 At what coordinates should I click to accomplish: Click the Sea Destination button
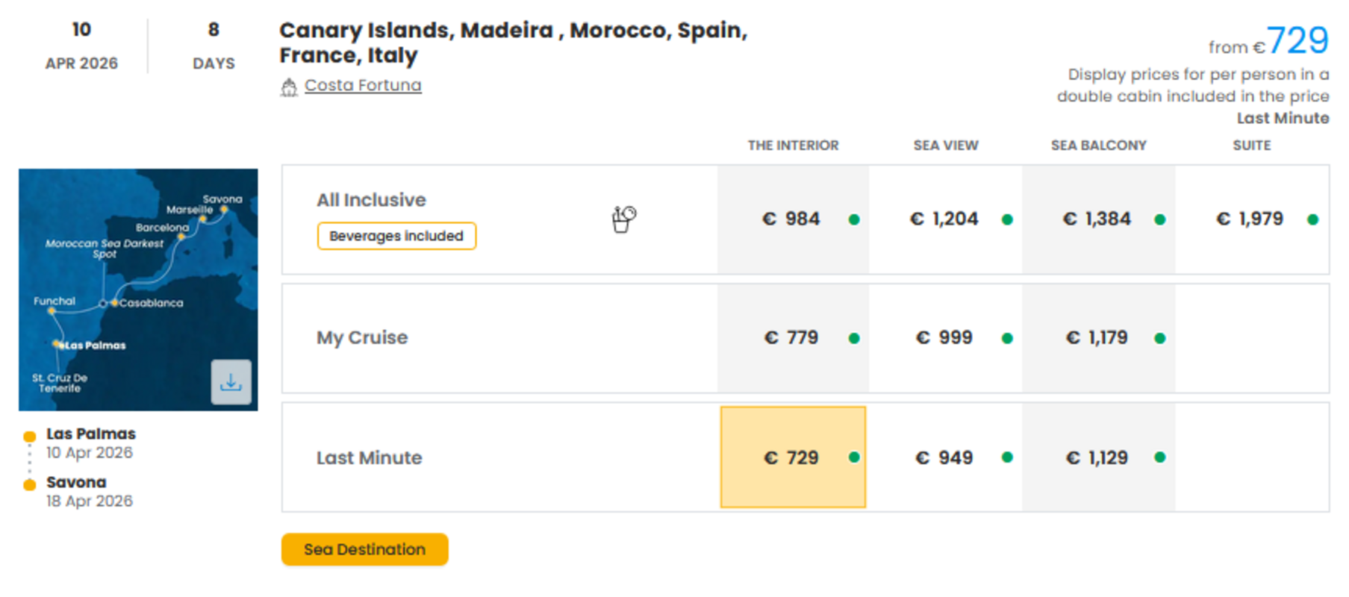coord(364,549)
